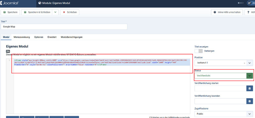The height and width of the screenshot is (118, 255).
Task: Open calendar for Veröffentlichung beenden
Action: pyautogui.click(x=250, y=101)
